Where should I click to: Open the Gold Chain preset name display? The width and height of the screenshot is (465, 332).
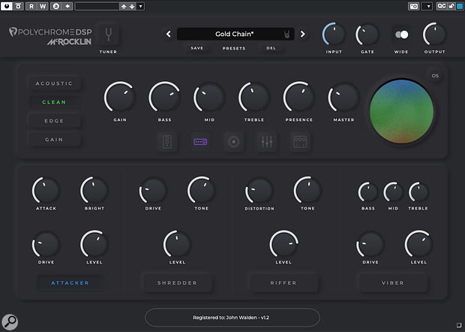[x=235, y=34]
